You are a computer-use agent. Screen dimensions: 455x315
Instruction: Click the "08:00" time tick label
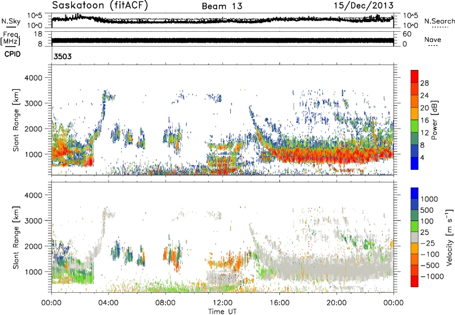166,303
